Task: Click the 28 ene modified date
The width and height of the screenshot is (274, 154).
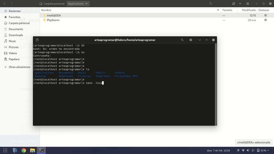Action: (x=252, y=20)
